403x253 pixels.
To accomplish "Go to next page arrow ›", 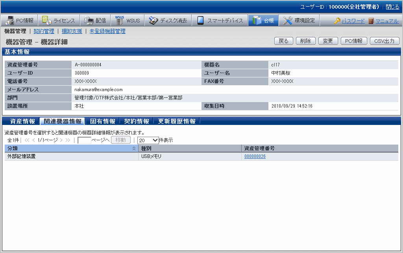I will click(61, 140).
